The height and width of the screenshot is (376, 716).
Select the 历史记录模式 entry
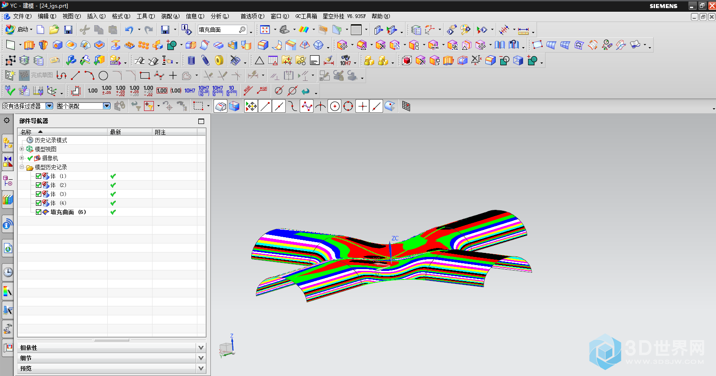[x=51, y=140]
